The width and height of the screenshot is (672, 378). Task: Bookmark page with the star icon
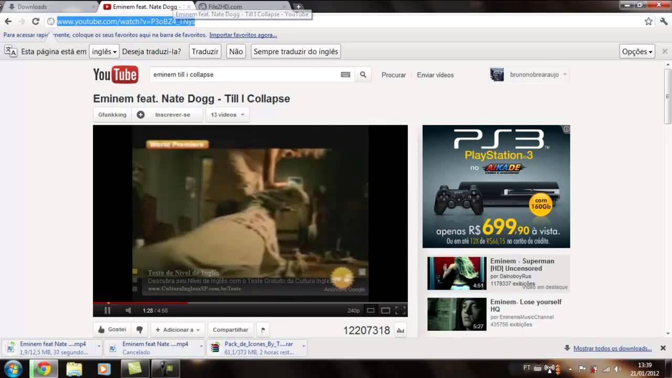tap(648, 22)
